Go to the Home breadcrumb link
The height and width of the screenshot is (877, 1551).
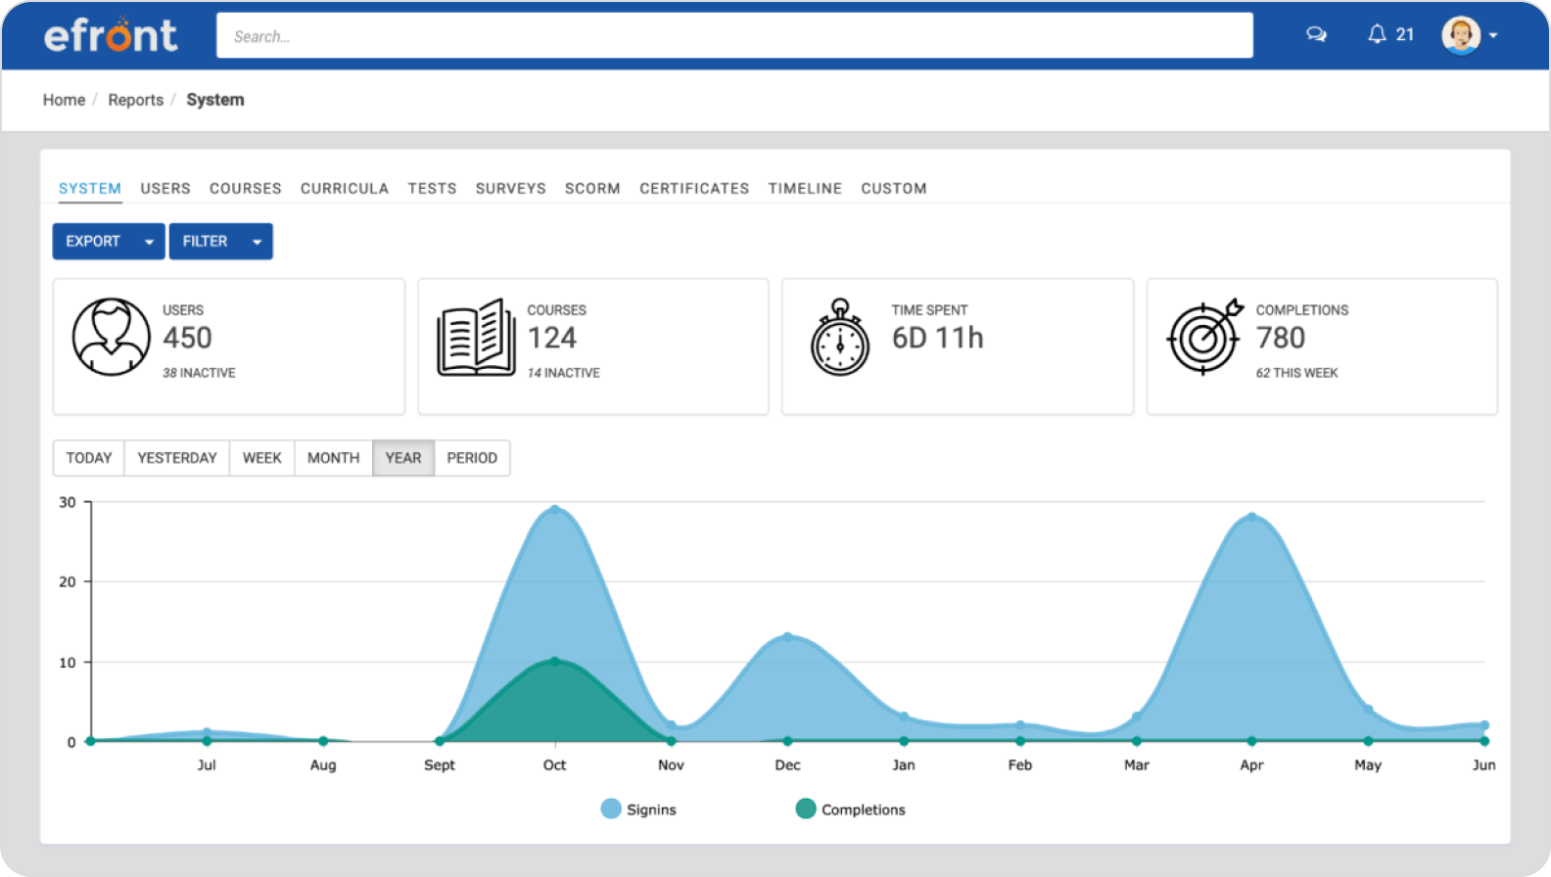coord(64,100)
